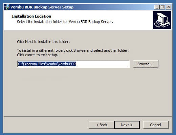Click the 'Installation Location' heading
This screenshot has height=135, width=176.
pyautogui.click(x=31, y=16)
